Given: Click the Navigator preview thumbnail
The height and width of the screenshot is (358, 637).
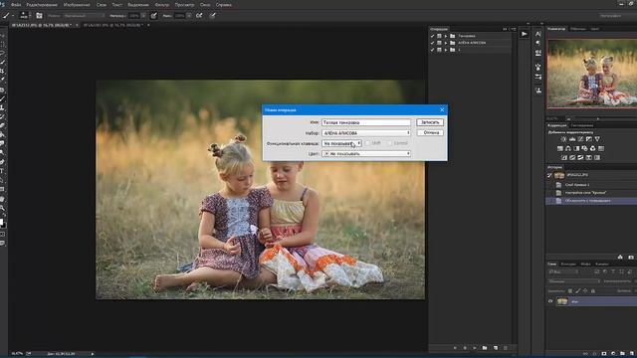Looking at the screenshot, I should tap(592, 74).
